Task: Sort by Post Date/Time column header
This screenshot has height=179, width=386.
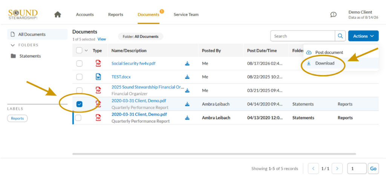Action: pos(262,51)
